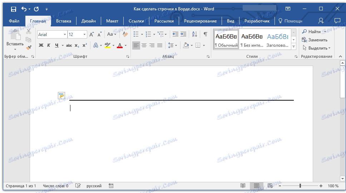This screenshot has height=193, width=346.
Task: Decrease paragraph indent
Action: [176, 34]
